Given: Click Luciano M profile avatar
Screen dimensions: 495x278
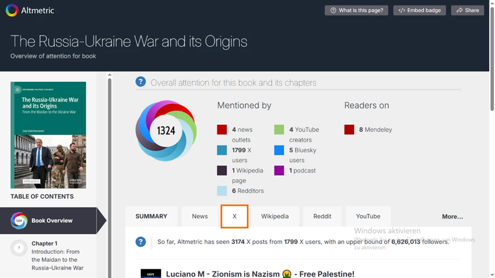Looking at the screenshot, I should point(151,273).
